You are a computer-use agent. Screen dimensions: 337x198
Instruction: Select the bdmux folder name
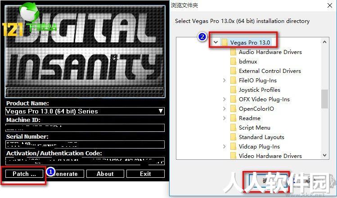(x=248, y=62)
